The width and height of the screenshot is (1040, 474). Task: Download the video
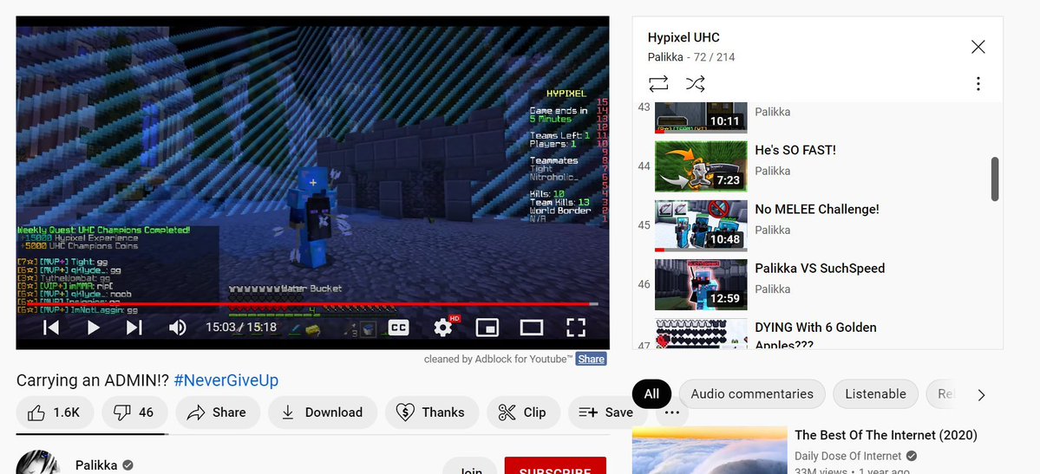coord(323,412)
